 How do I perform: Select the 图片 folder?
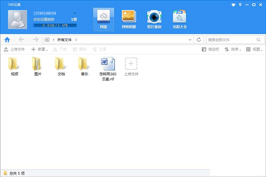pos(38,66)
